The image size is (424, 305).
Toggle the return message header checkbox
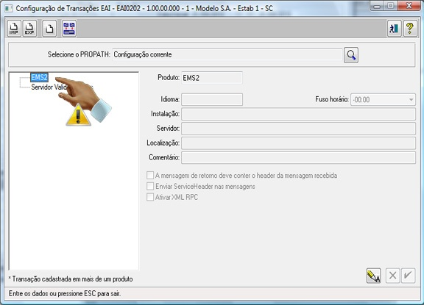click(x=150, y=176)
